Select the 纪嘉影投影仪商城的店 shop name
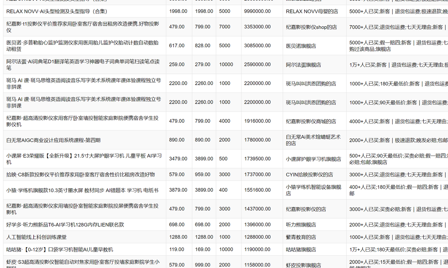 click(311, 121)
